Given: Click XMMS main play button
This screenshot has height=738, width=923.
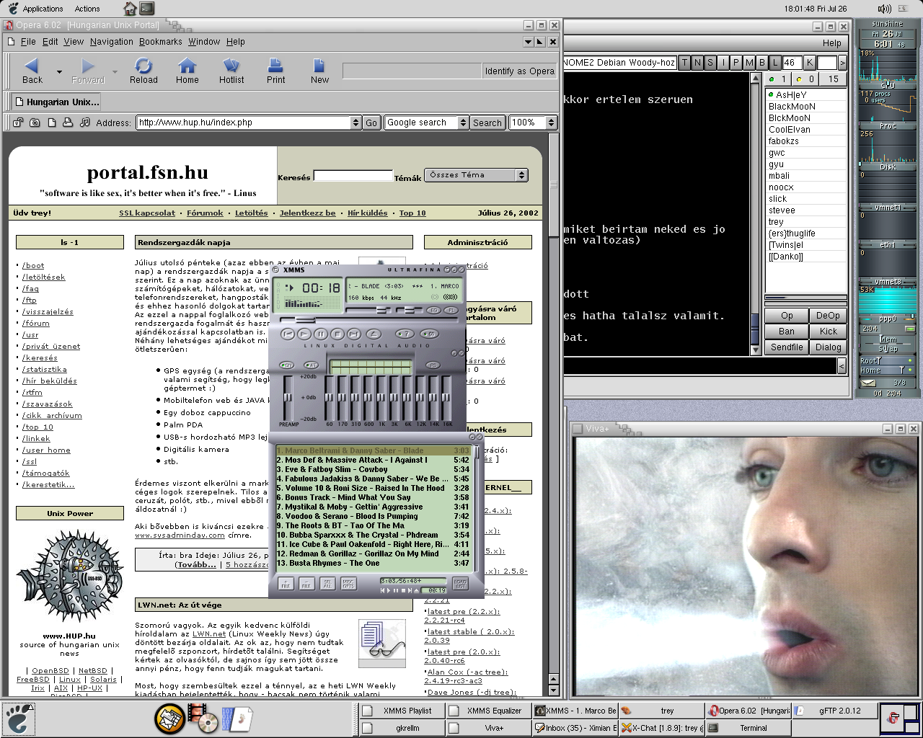Looking at the screenshot, I should [x=304, y=334].
